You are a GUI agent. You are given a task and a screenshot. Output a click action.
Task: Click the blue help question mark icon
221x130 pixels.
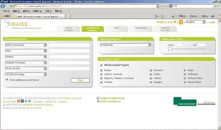(213, 16)
